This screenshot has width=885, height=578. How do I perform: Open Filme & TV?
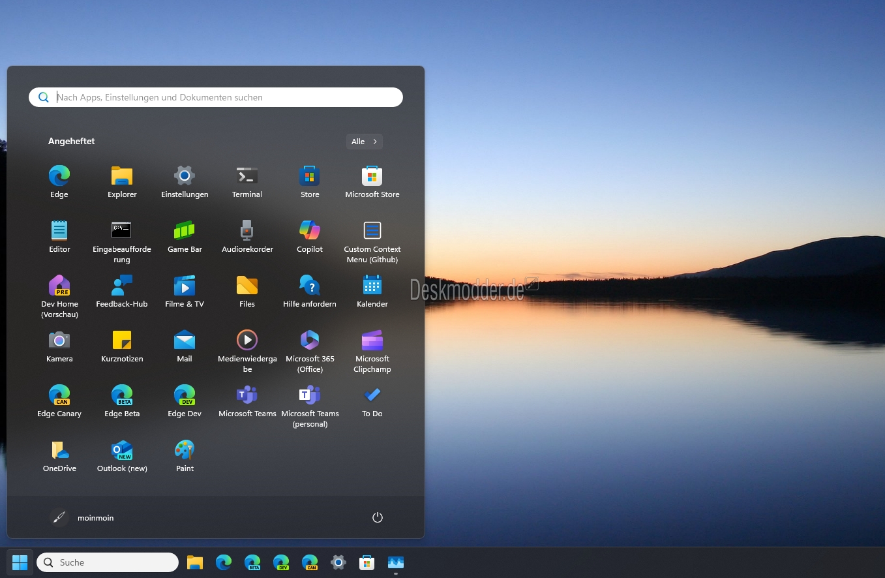click(x=185, y=292)
